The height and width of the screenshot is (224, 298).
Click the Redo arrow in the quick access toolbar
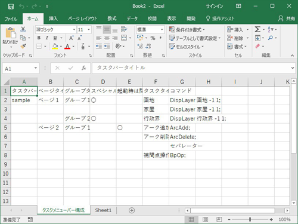click(x=34, y=7)
